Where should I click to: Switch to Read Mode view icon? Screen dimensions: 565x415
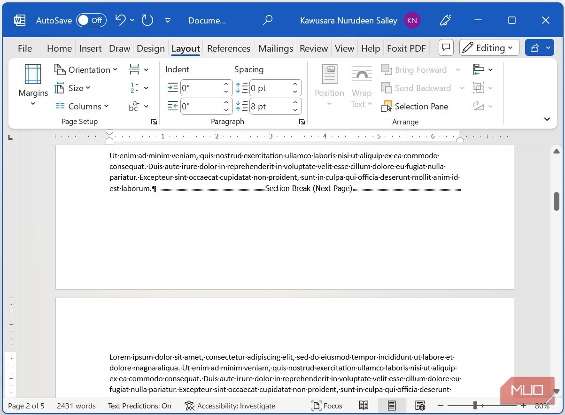point(364,406)
